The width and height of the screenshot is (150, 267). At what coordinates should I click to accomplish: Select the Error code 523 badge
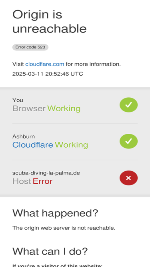pyautogui.click(x=30, y=47)
